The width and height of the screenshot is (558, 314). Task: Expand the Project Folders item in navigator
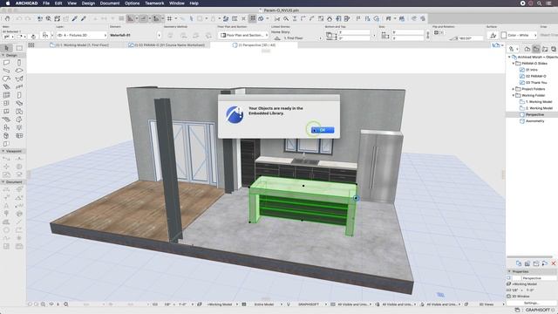[514, 89]
